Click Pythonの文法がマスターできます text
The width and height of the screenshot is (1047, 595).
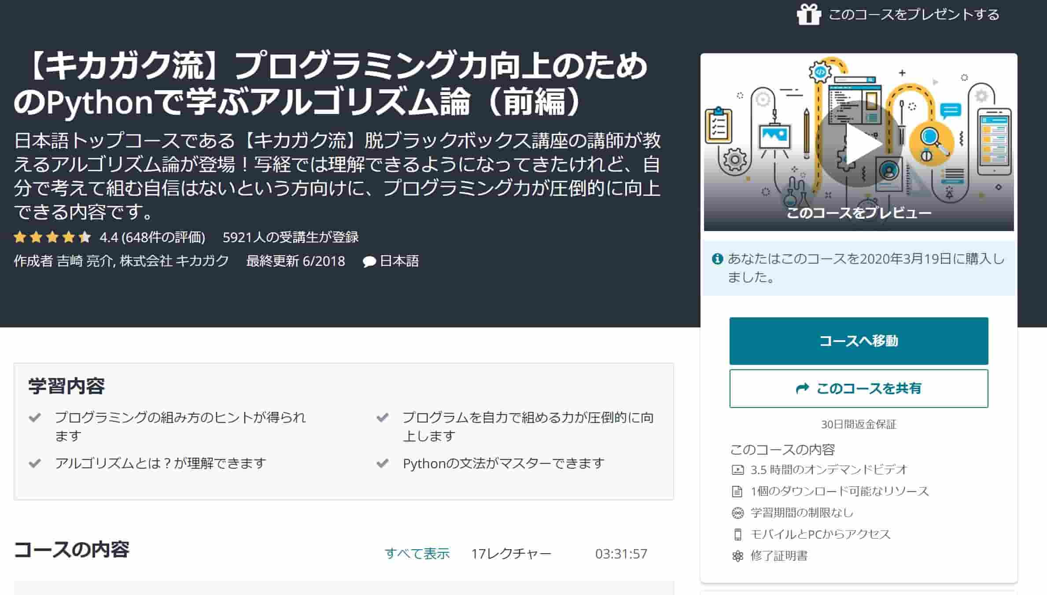(504, 463)
